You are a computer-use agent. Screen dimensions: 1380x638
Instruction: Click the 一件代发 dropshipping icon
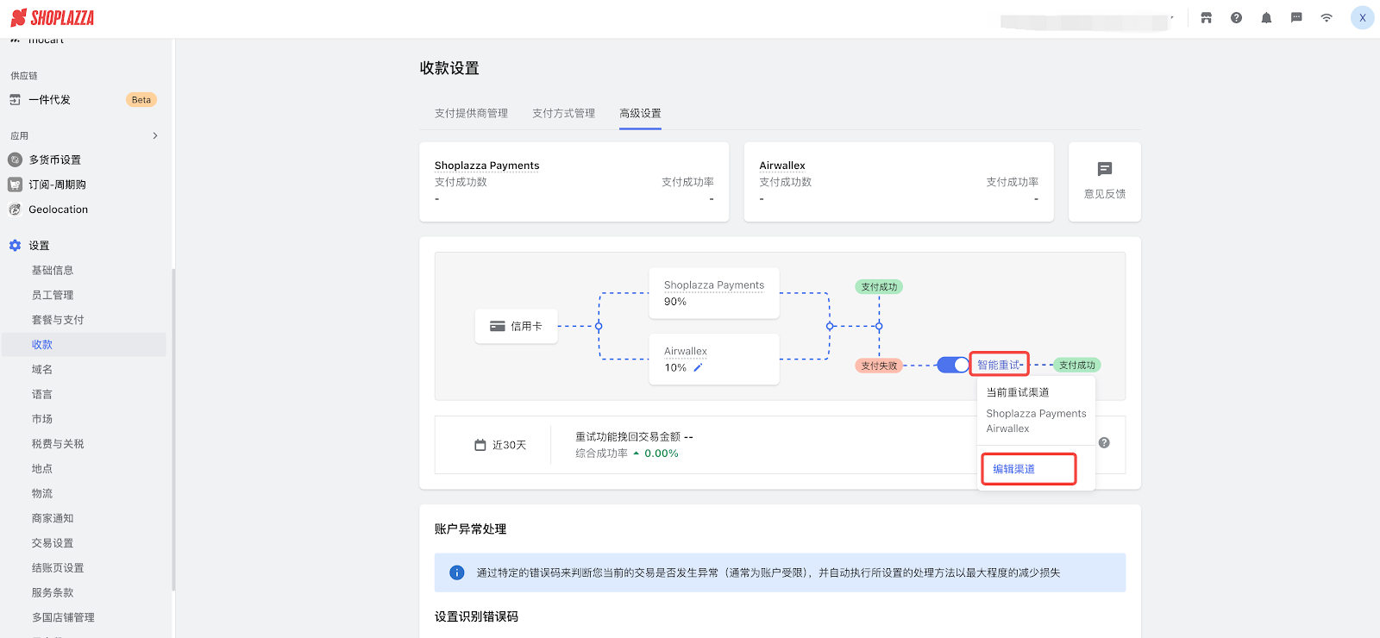(15, 100)
